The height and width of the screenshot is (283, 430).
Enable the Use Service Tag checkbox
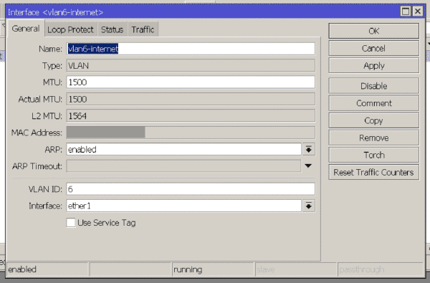click(71, 222)
